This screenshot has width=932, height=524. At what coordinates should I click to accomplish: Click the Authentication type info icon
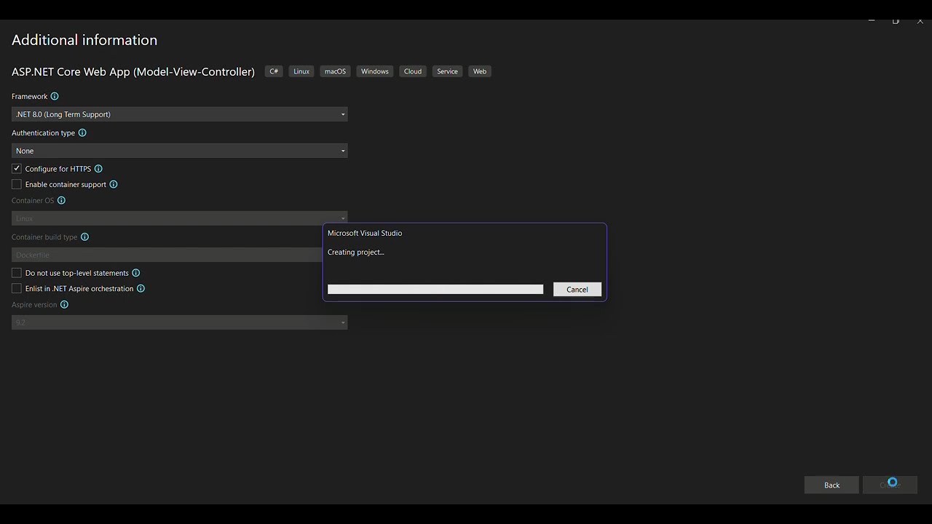82,132
